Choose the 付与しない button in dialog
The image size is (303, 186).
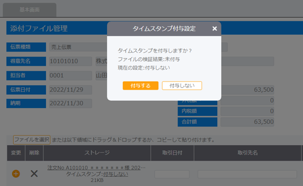pyautogui.click(x=182, y=86)
